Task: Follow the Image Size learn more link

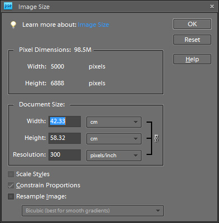Action: (x=94, y=25)
